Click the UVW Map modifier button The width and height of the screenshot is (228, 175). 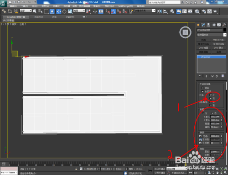[203, 48]
